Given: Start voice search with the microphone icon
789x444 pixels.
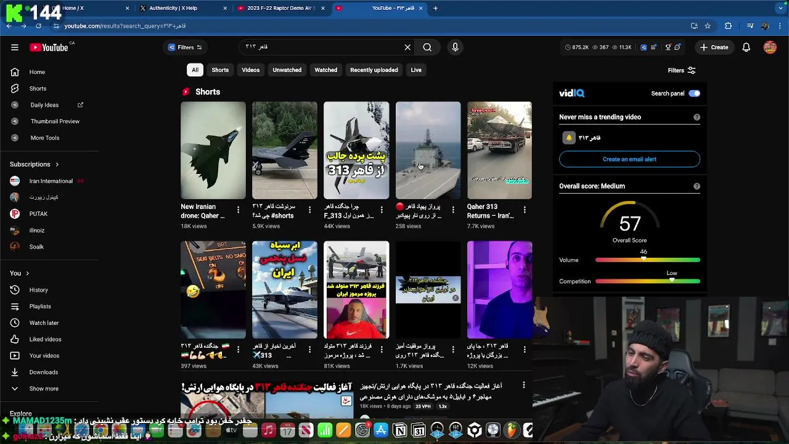Looking at the screenshot, I should coord(455,47).
